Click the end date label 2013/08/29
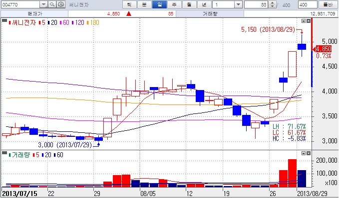Image resolution: width=339 pixels, height=198 pixels. tap(313, 193)
